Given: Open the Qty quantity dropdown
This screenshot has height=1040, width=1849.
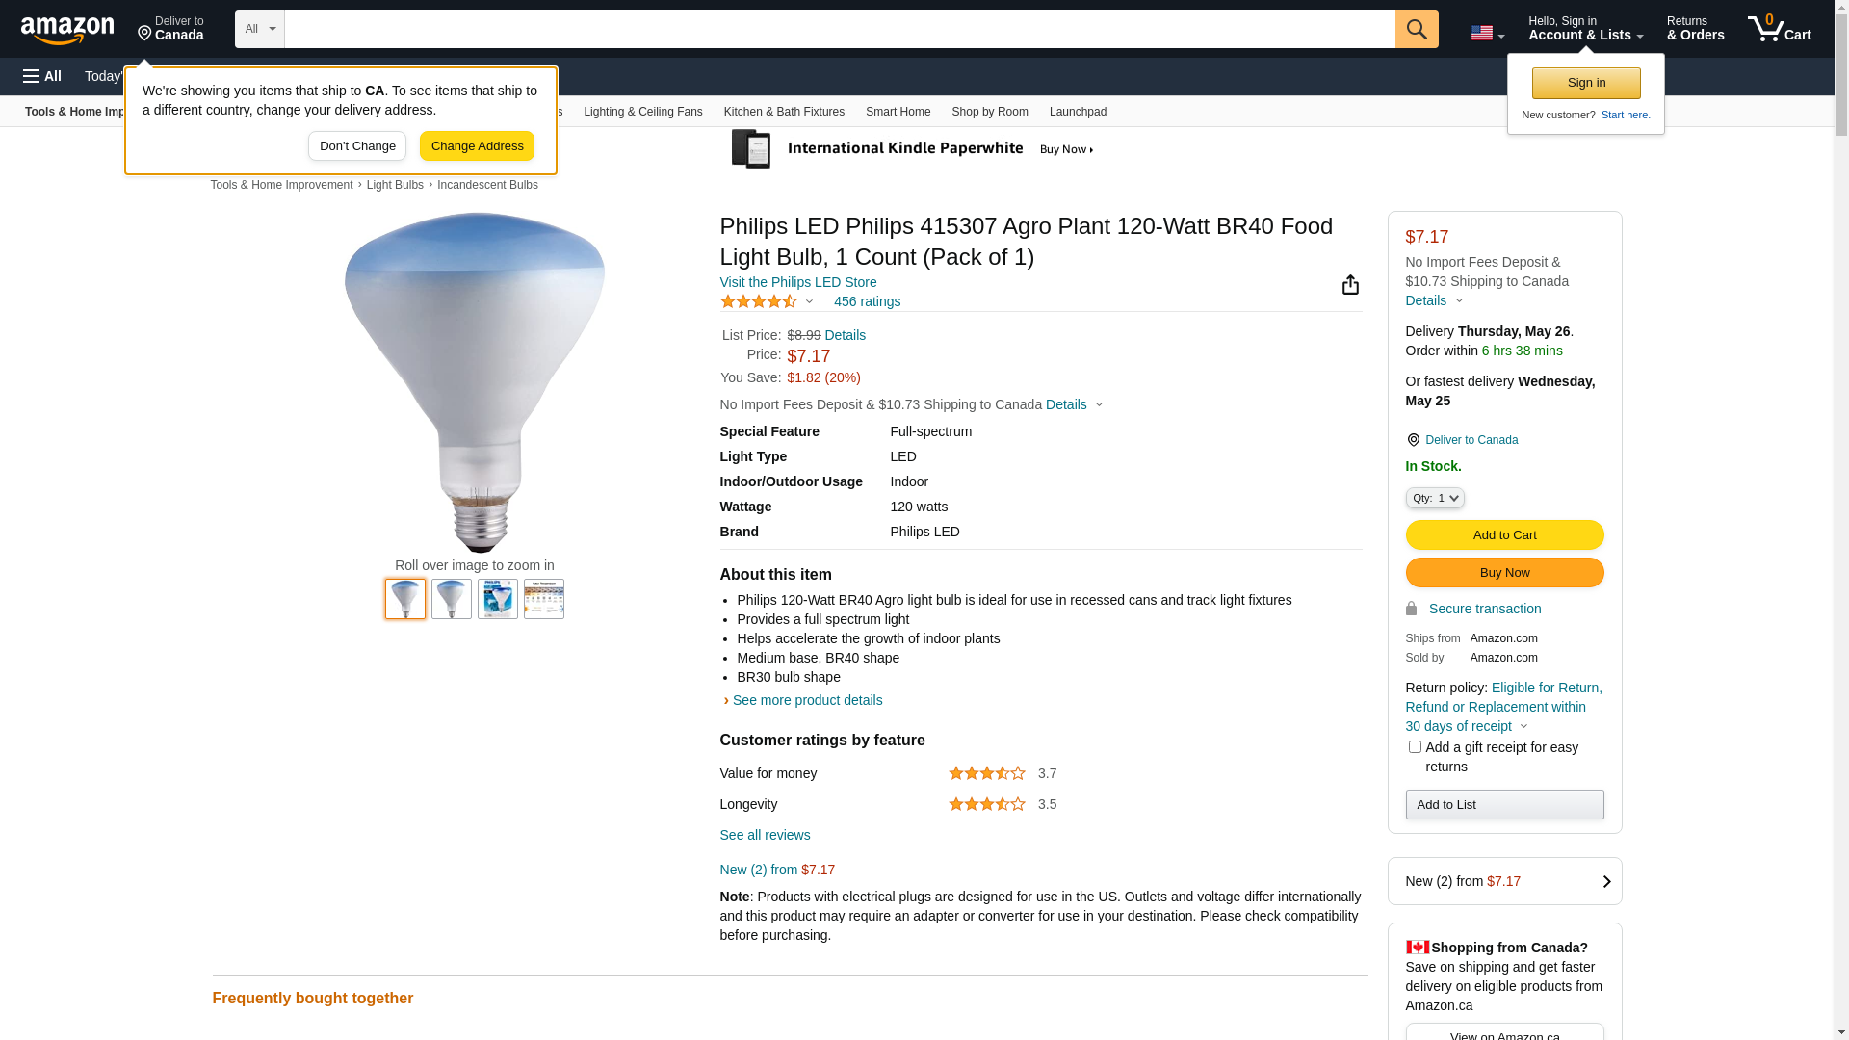Looking at the screenshot, I should [x=1435, y=498].
